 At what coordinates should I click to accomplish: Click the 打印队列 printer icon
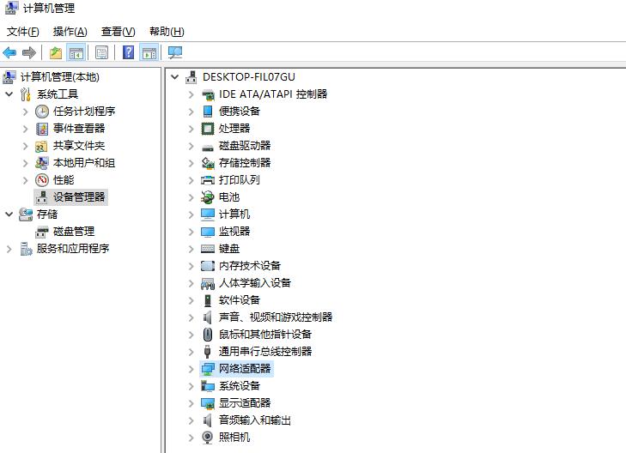208,180
